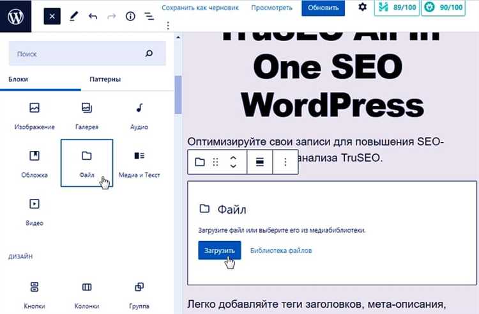Click the Файл placeholder heading
This screenshot has height=314, width=479.
point(232,210)
